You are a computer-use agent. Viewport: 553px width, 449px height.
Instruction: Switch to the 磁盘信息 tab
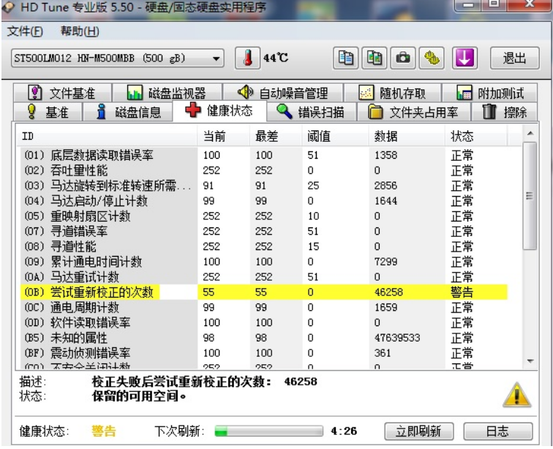pyautogui.click(x=129, y=112)
